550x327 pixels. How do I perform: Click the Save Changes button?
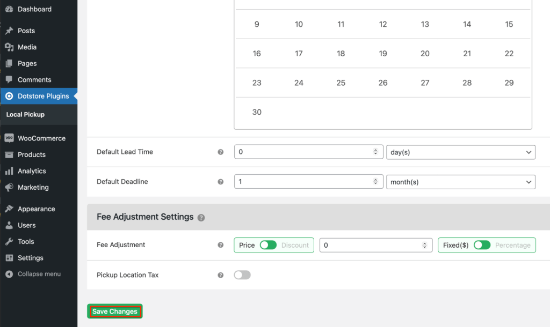(115, 311)
